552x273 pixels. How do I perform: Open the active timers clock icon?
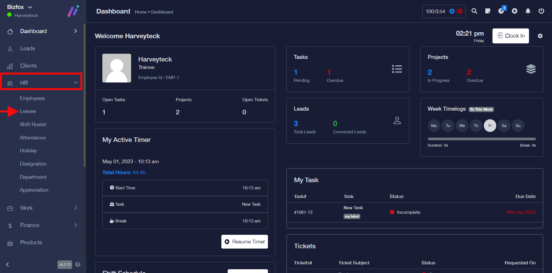(501, 11)
